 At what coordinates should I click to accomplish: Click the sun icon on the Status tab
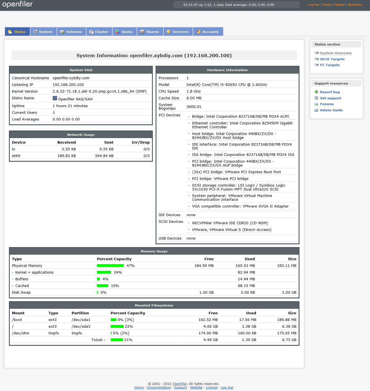coord(10,32)
